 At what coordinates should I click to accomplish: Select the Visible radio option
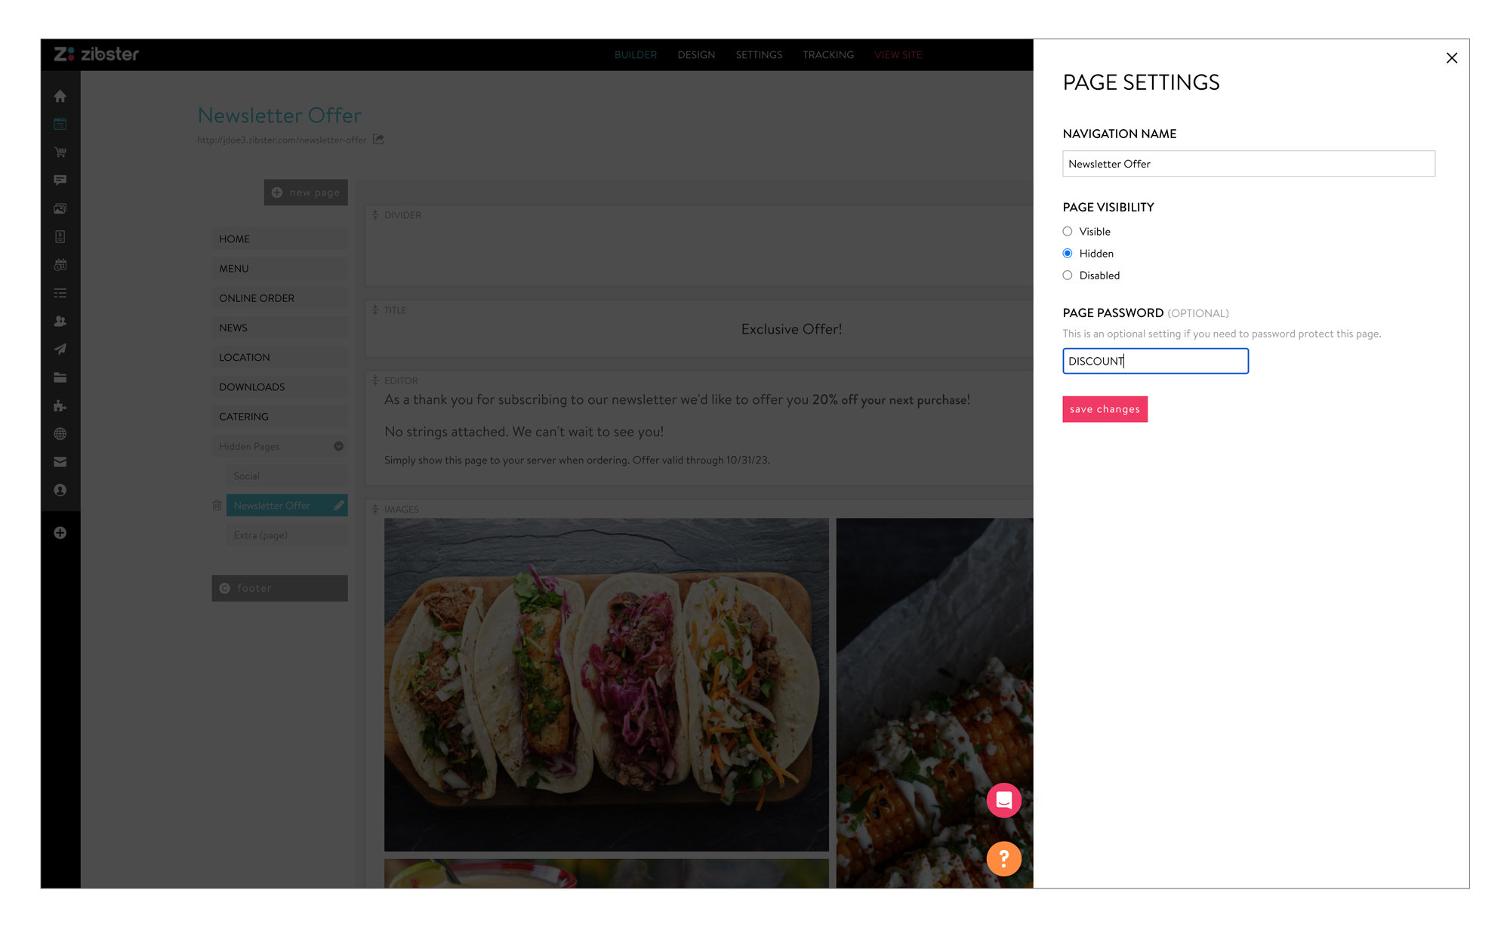tap(1068, 232)
